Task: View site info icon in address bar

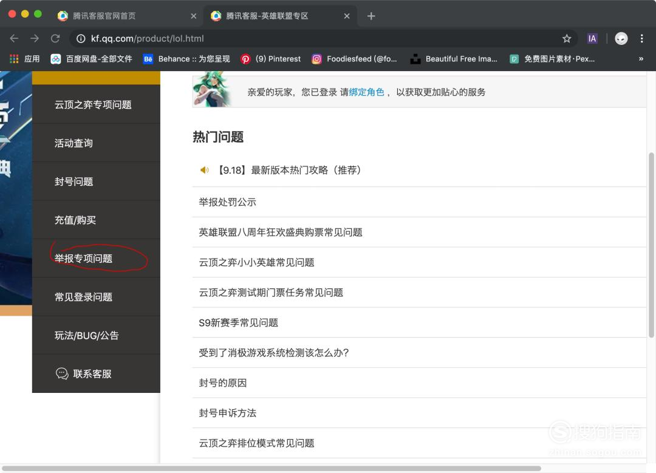Action: [81, 38]
